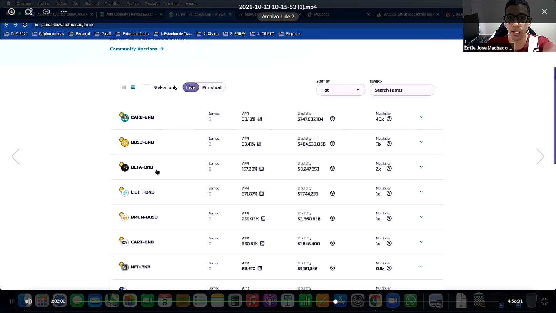
Task: Click the Trash icon in the Dock
Action: pyautogui.click(x=531, y=301)
